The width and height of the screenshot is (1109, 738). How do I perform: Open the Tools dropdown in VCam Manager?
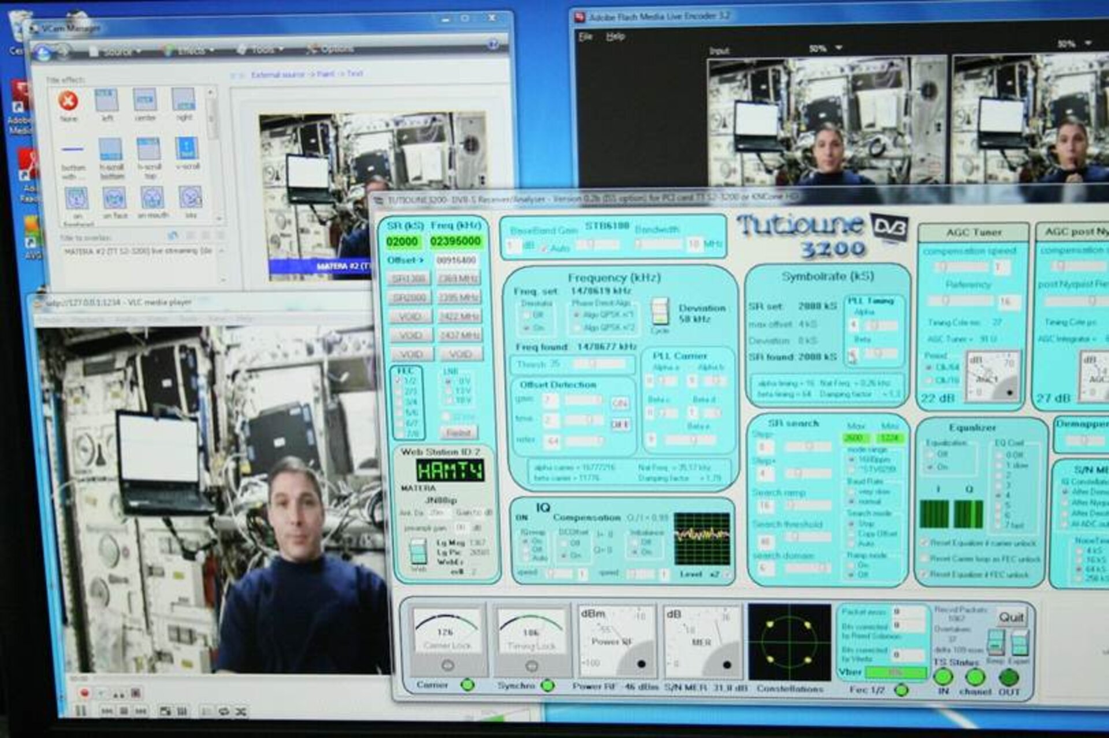click(261, 50)
